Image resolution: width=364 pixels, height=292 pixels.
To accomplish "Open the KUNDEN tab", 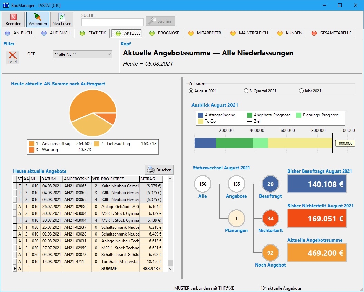I will (289, 33).
